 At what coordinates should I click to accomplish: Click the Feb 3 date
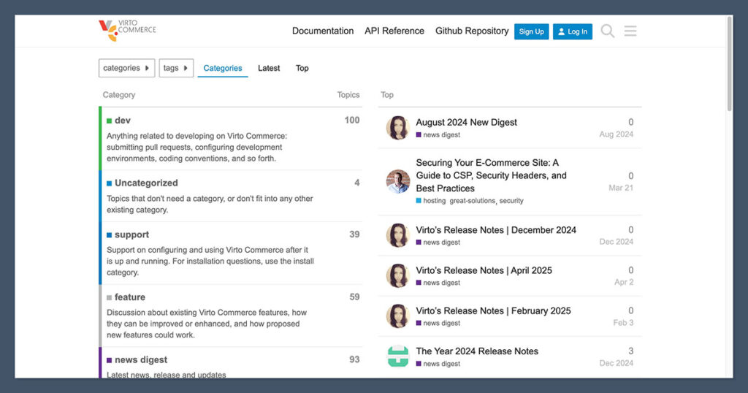(623, 323)
